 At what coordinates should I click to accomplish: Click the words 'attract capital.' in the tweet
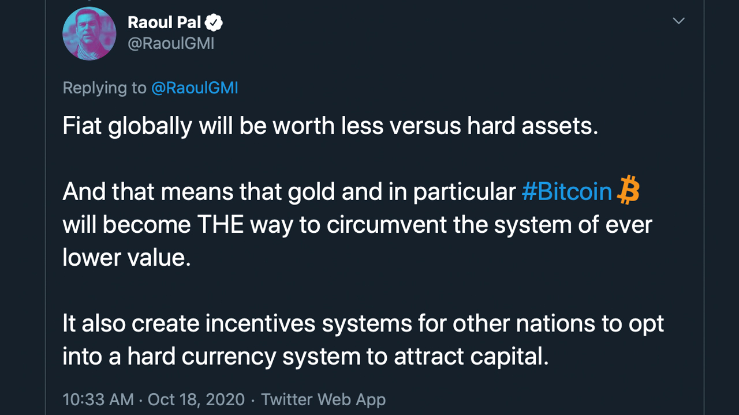471,357
